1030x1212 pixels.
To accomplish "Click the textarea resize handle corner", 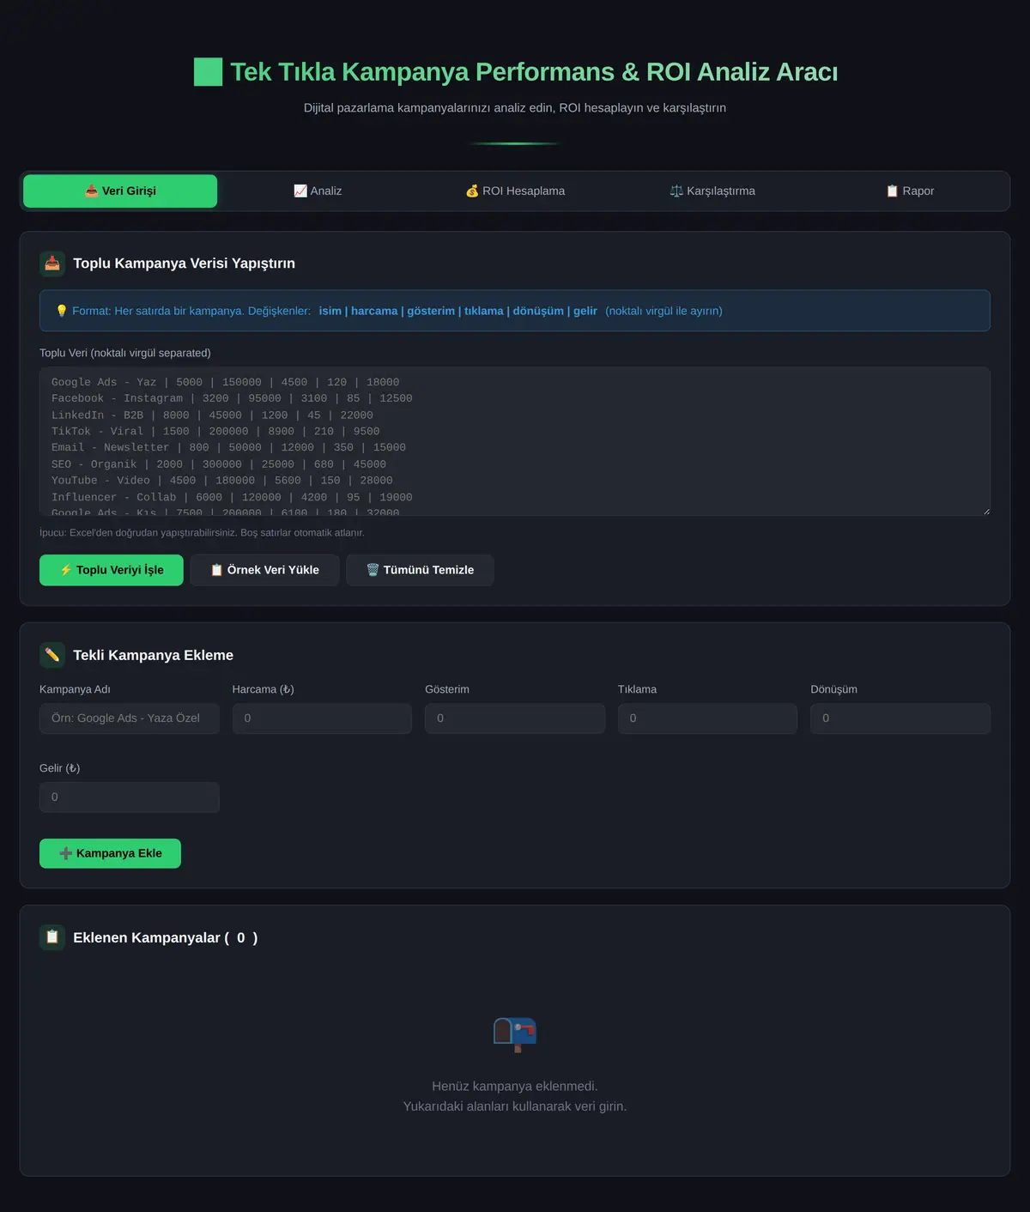I will coord(985,511).
